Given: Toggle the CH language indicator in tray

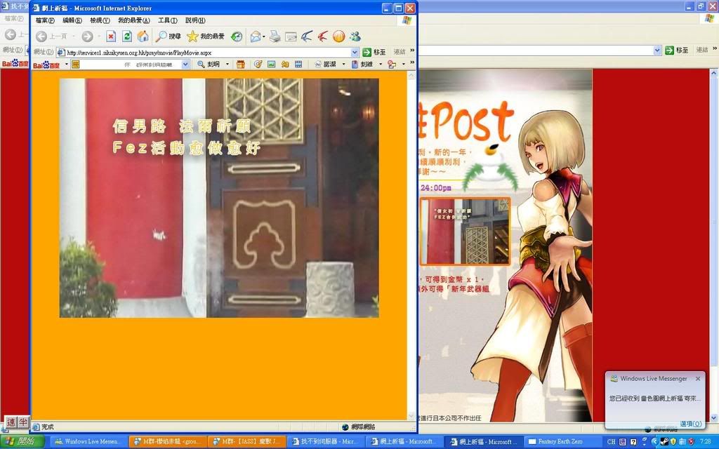Looking at the screenshot, I should (x=611, y=441).
